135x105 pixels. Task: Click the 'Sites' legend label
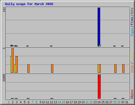click(132, 69)
